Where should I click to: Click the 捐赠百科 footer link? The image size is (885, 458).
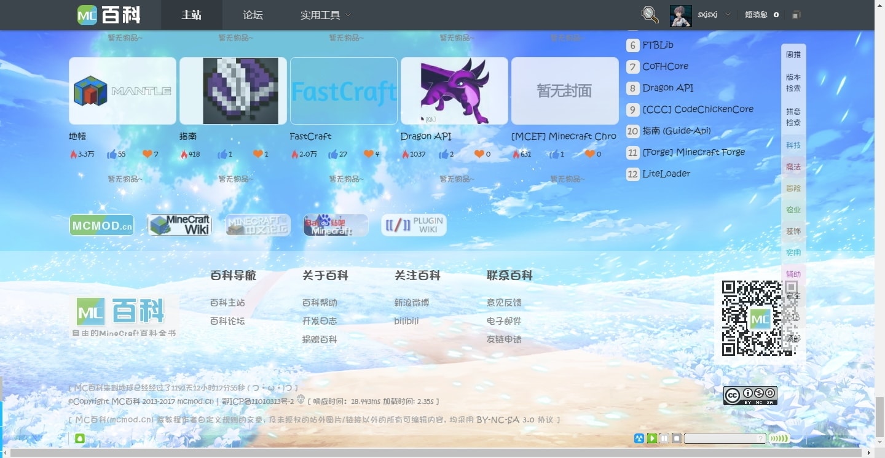[320, 340]
